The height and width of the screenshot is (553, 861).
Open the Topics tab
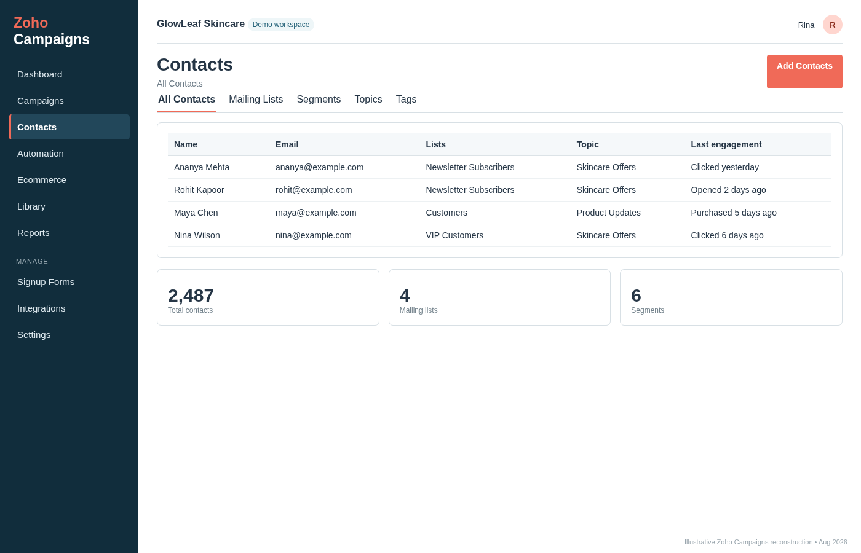[x=368, y=100]
